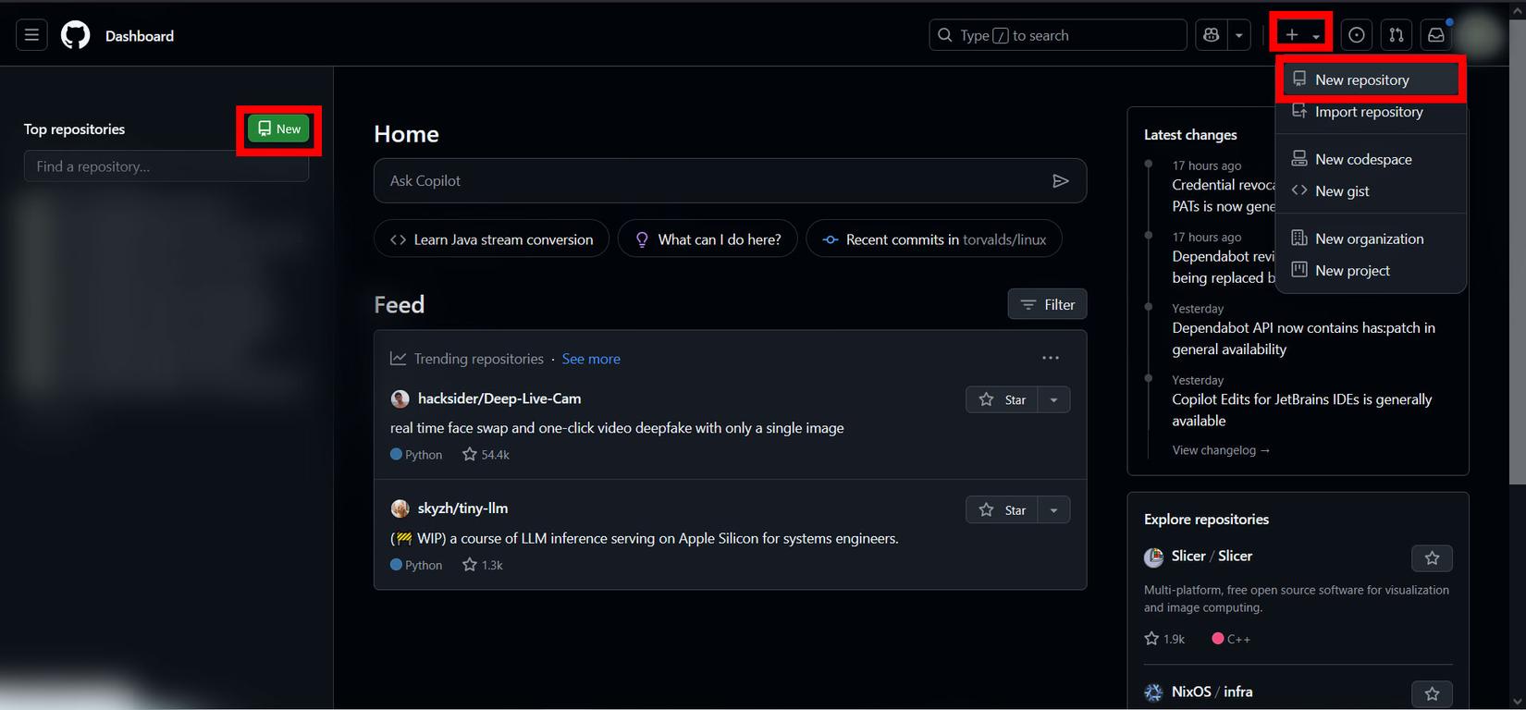Viewport: 1526px width, 710px height.
Task: Click the green New repository button
Action: 278,129
